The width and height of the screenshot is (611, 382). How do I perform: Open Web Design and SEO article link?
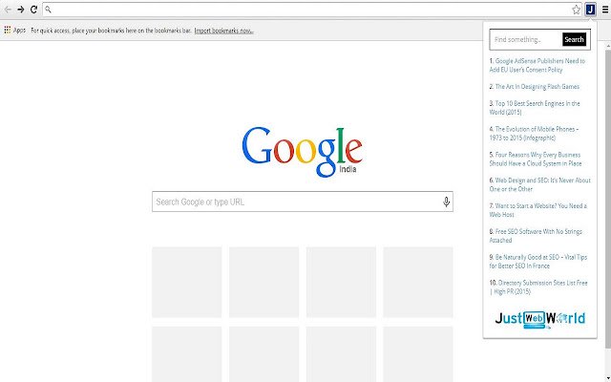[x=539, y=184]
